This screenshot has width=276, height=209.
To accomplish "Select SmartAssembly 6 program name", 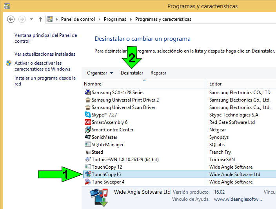I will pos(109,122).
